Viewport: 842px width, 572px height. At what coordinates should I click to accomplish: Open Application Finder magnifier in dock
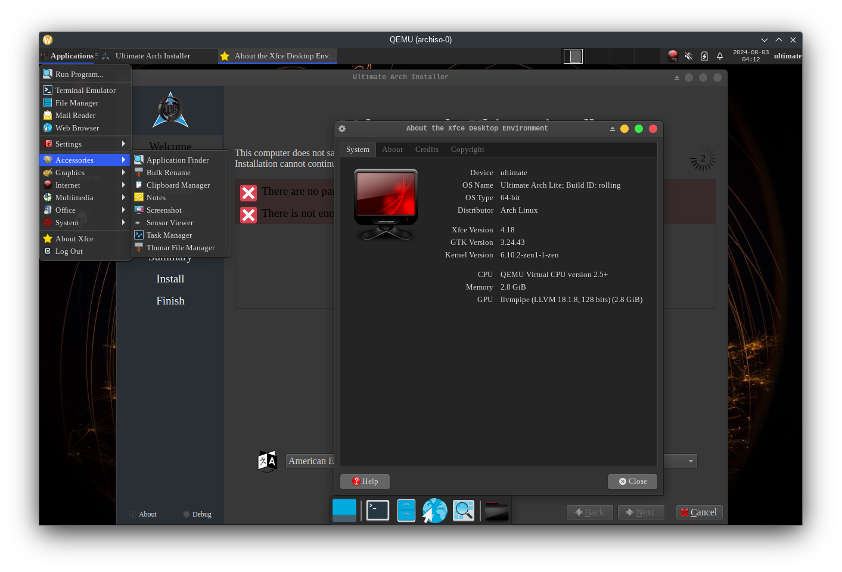(x=464, y=511)
